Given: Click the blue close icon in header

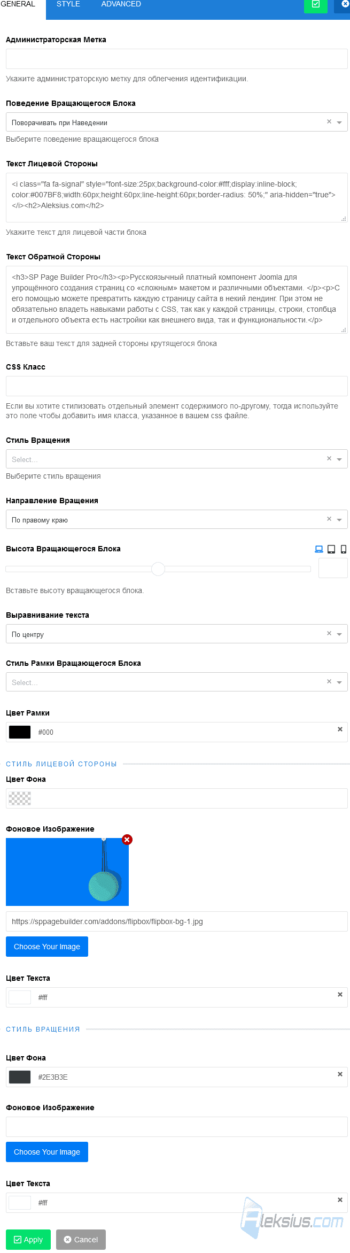Looking at the screenshot, I should click(344, 4).
